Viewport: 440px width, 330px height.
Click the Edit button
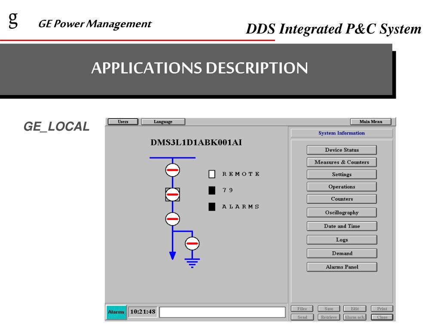pyautogui.click(x=354, y=309)
